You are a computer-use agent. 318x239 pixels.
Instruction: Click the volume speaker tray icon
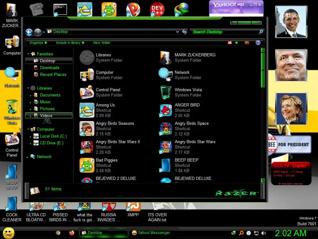[x=264, y=233]
